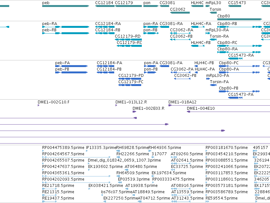The image size is (270, 203).
Task: Select the CG12179-RC transcript
Action: 129,46
